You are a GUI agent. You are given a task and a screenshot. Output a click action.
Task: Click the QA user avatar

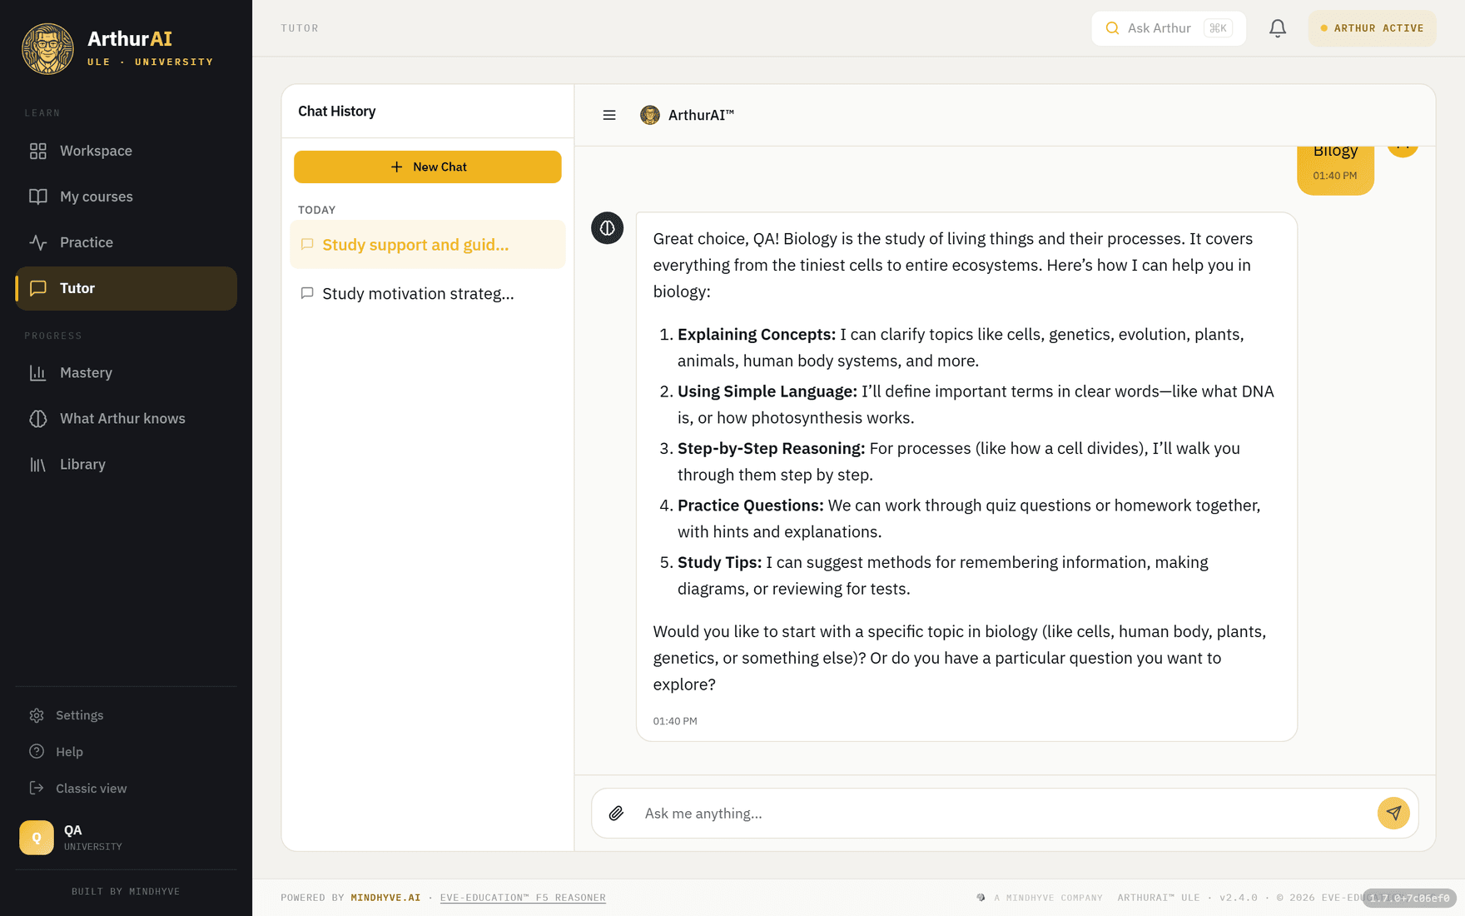(37, 838)
